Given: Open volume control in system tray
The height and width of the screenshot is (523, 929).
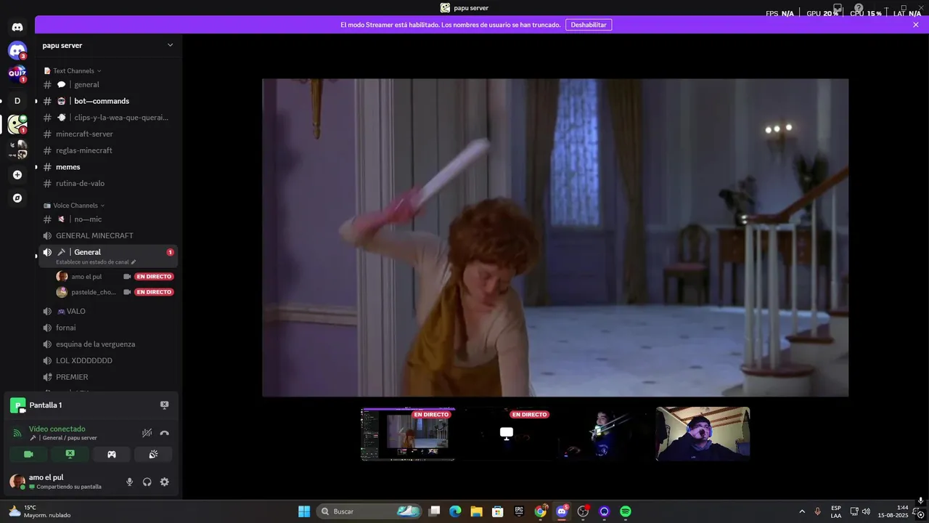Looking at the screenshot, I should coord(866,511).
